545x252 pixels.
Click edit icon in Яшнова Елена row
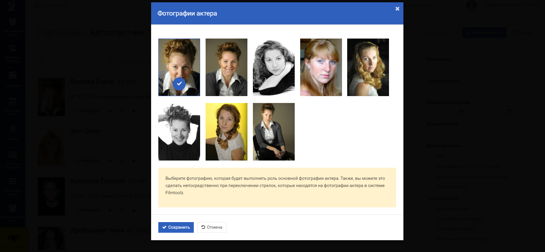coord(121,111)
